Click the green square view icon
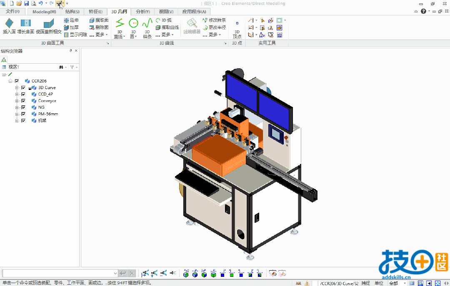The width and height of the screenshot is (450, 286). pos(232,274)
